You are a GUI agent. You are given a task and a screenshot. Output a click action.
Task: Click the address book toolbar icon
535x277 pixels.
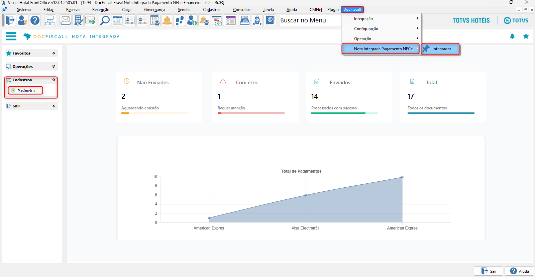(270, 20)
